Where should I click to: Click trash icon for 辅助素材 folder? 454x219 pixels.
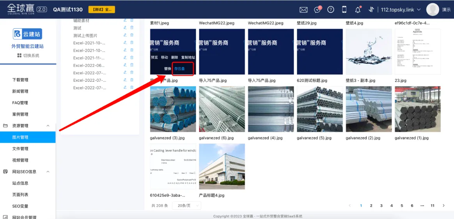coord(132,21)
